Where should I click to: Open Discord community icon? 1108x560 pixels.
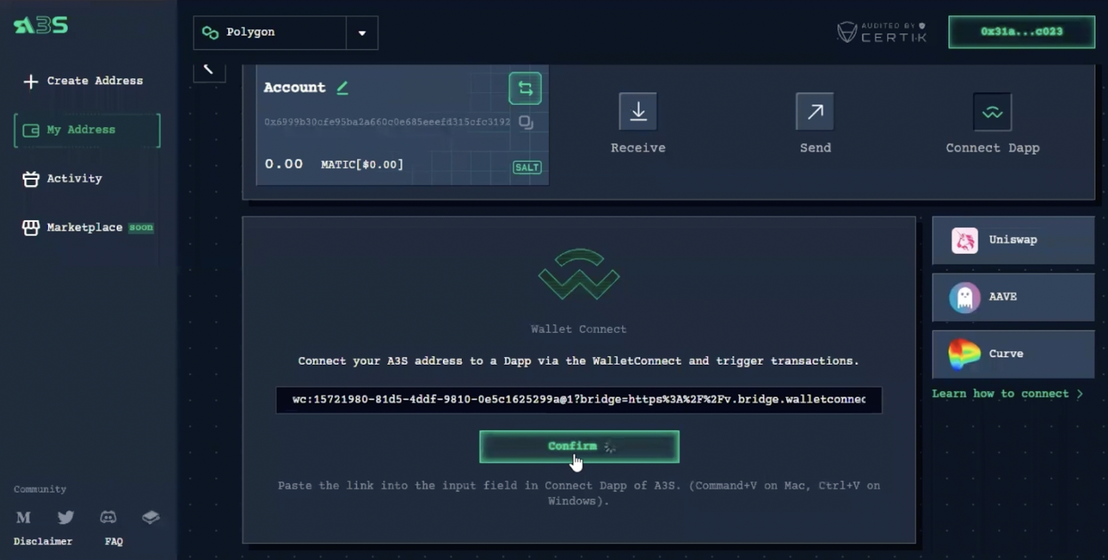[x=108, y=517]
